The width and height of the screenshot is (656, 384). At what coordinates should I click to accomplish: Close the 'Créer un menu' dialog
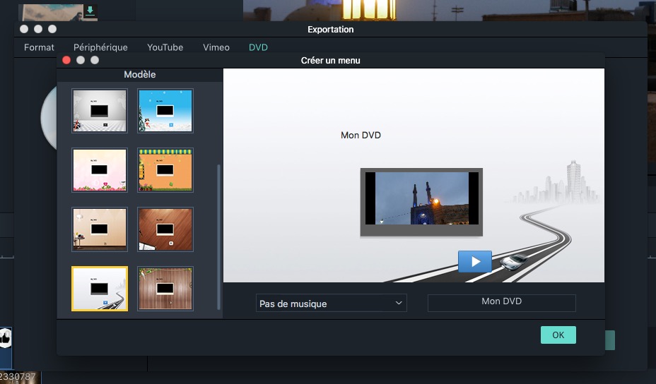click(x=66, y=61)
